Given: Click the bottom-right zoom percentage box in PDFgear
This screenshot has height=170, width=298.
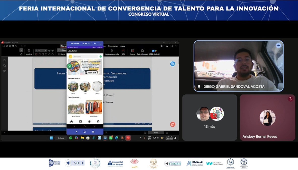Looking at the screenshot, I should (156, 133).
